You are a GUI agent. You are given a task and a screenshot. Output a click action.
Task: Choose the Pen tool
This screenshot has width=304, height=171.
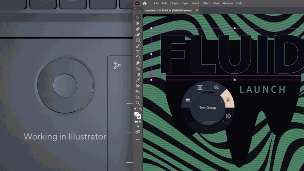(138, 29)
